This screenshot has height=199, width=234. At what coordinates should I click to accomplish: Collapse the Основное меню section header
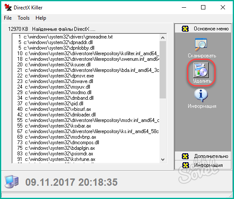tap(203, 28)
